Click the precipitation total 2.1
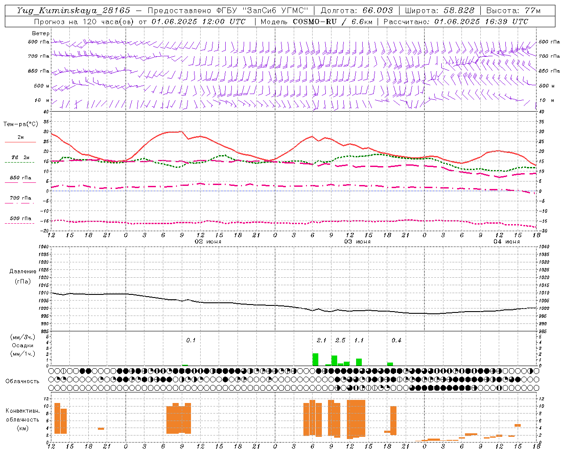This screenshot has height=450, width=562. [x=321, y=341]
